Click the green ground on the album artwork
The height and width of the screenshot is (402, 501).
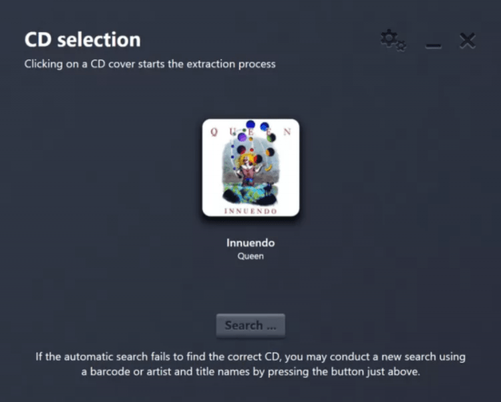pyautogui.click(x=251, y=196)
